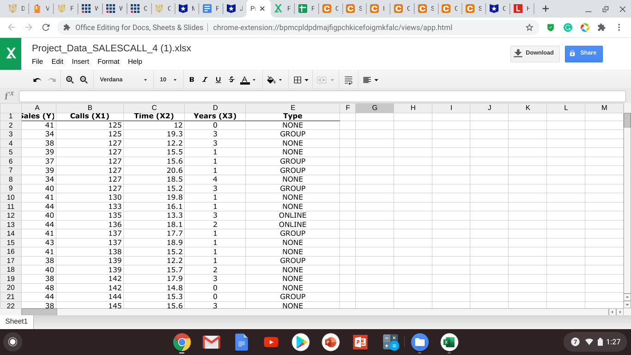
Task: Open the Play Store shelf icon
Action: coord(301,342)
